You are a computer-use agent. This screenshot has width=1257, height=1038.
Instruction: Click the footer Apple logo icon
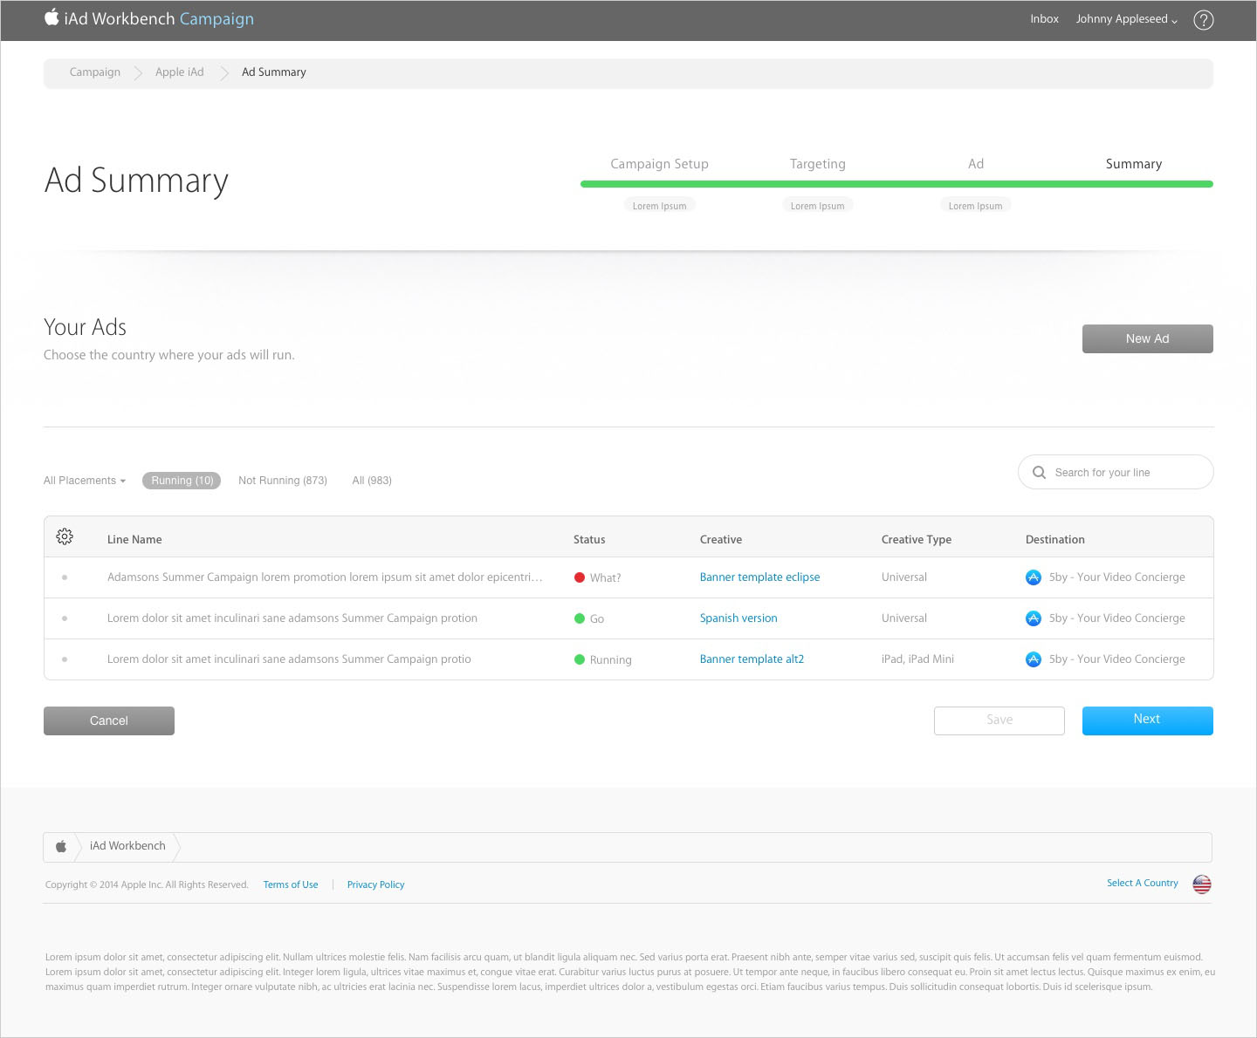[61, 846]
